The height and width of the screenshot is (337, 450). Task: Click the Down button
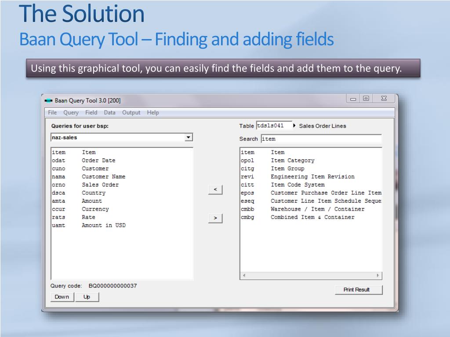(x=62, y=297)
